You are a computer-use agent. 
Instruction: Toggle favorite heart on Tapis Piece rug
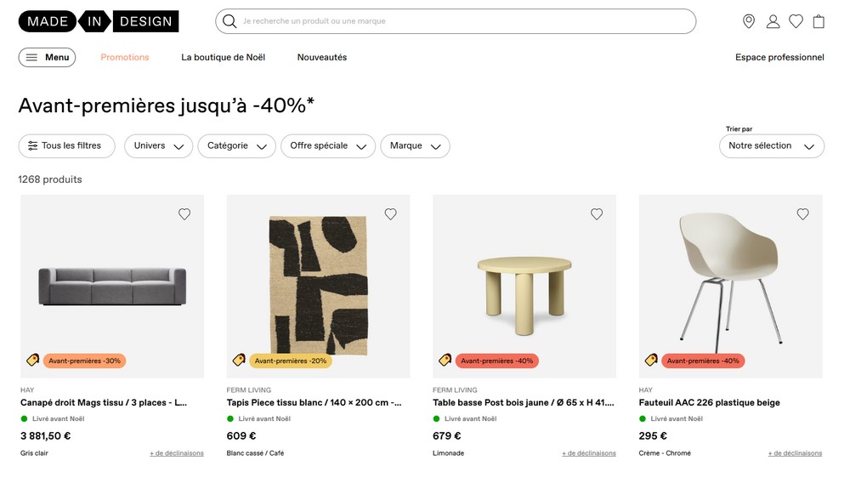(x=391, y=214)
